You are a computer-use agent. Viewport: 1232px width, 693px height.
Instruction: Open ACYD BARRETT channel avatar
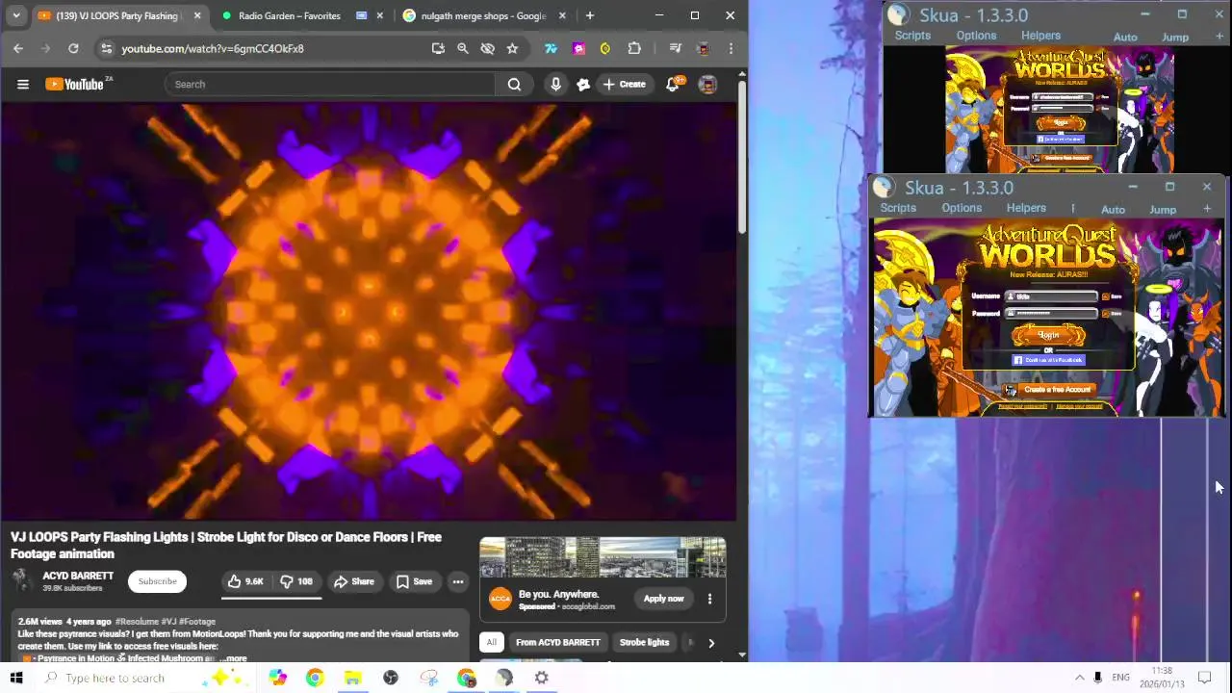click(22, 580)
